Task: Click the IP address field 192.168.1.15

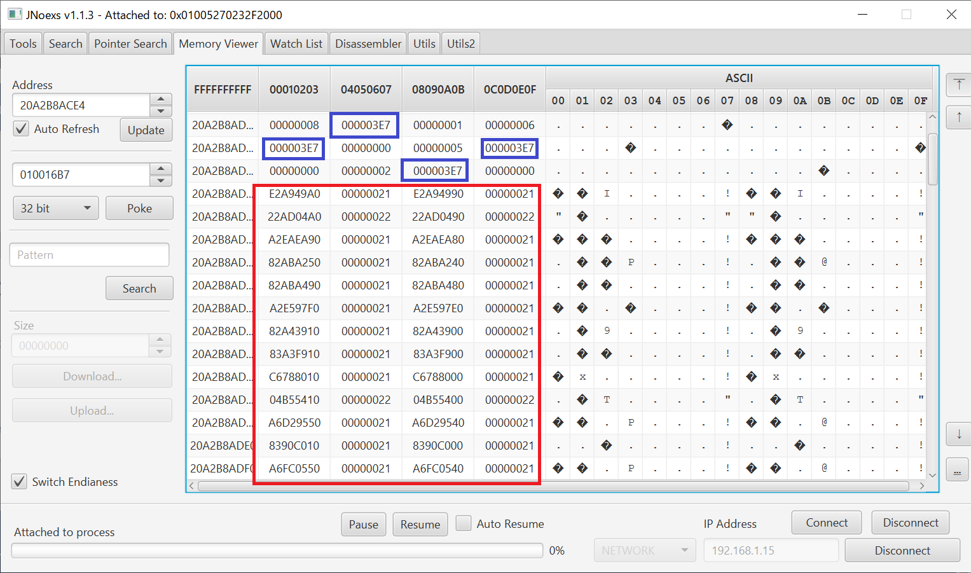Action: (771, 550)
